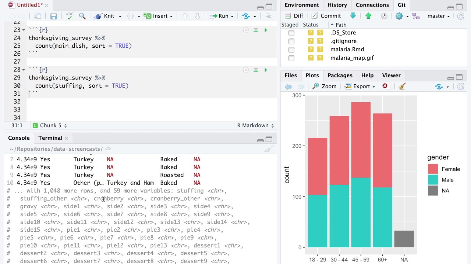
Task: Jump to previous chunk arrow
Action: coord(185,16)
